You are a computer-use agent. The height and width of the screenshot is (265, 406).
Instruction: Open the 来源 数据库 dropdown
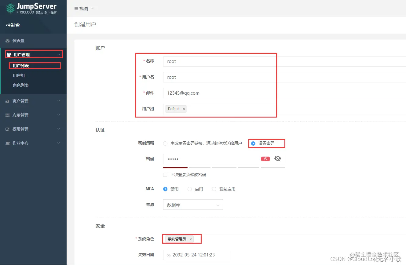[193, 205]
